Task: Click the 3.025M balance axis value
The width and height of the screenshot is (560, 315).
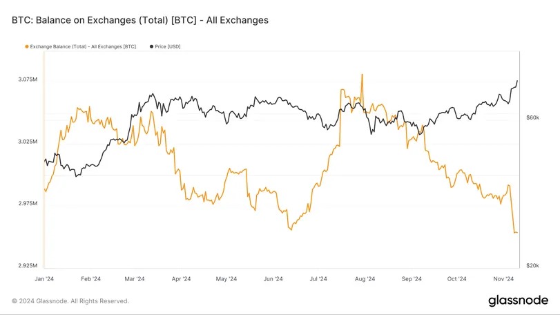Action: pos(28,142)
